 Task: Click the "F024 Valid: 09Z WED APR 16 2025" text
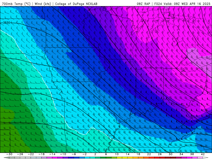182,4
